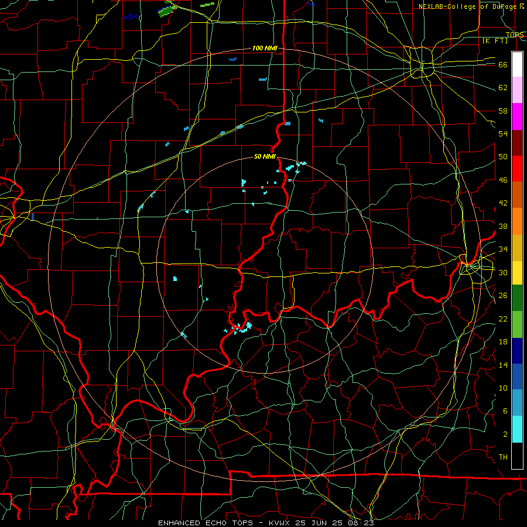
Task: Click the 2 legend value
Action: click(505, 434)
